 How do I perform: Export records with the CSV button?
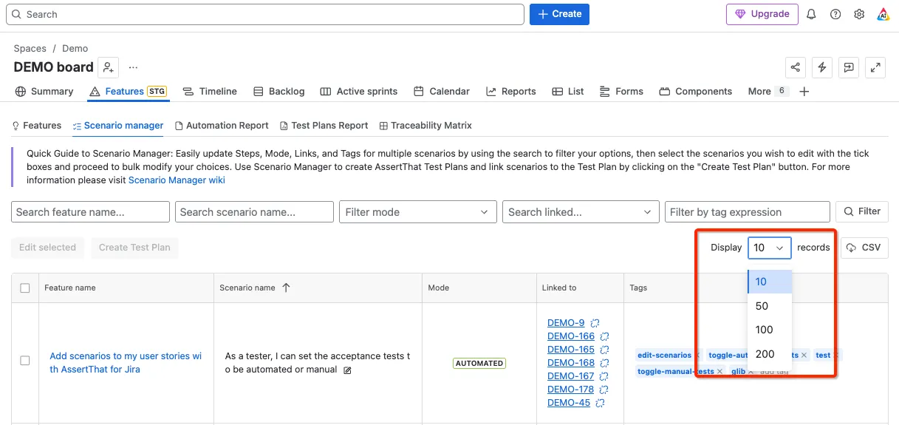point(864,248)
